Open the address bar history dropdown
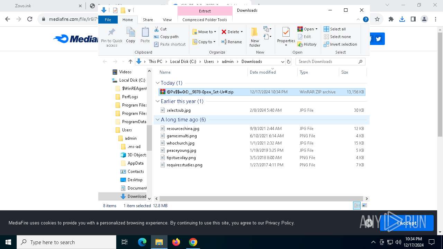The height and width of the screenshot is (249, 443). tap(282, 62)
